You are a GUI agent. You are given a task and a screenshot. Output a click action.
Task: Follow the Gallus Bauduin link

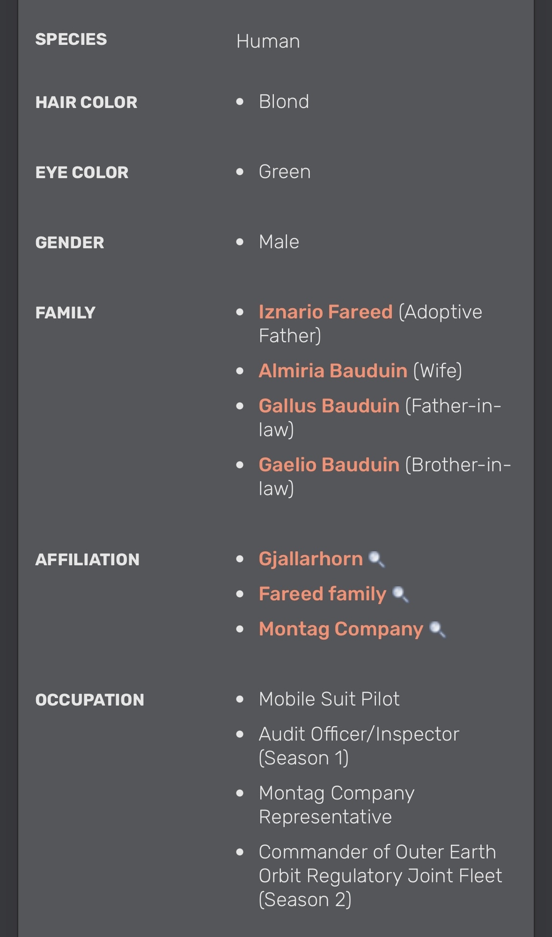click(x=329, y=406)
